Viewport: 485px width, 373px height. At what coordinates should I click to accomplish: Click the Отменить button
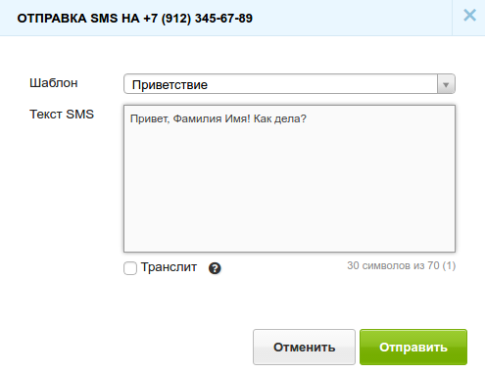(304, 347)
